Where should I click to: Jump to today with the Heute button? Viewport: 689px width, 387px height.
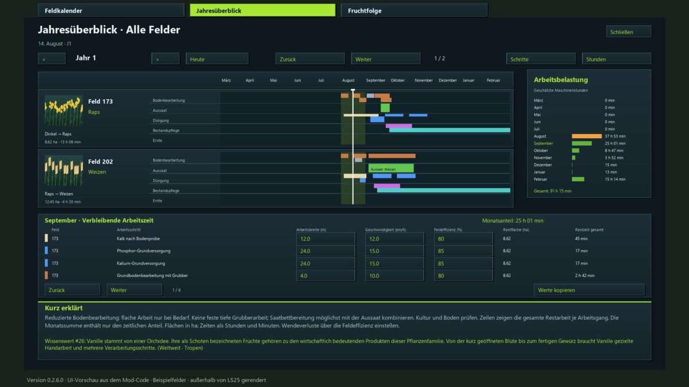217,58
